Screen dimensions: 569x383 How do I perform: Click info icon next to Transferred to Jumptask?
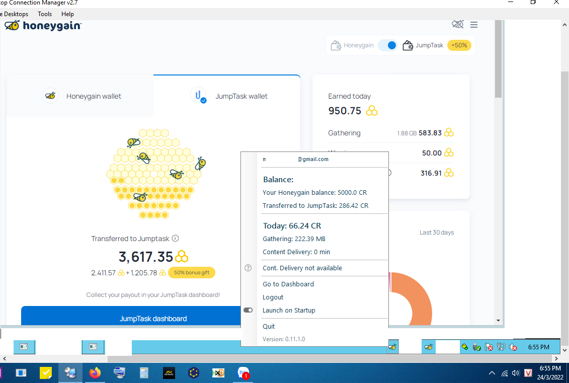click(175, 239)
